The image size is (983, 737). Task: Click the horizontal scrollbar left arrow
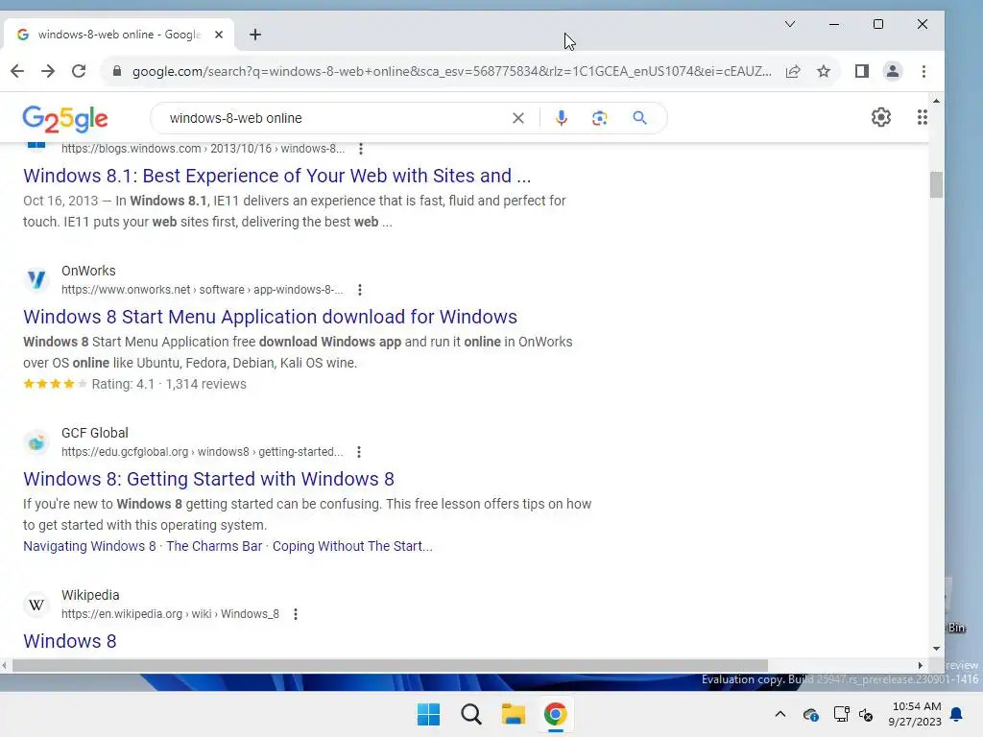(x=5, y=666)
